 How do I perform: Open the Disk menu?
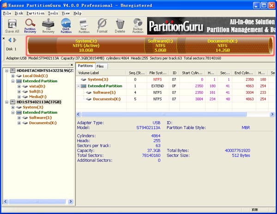coord(19,13)
